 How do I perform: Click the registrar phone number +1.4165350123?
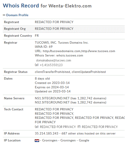tap(51, 65)
